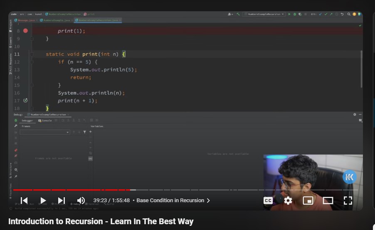Viewport: 375px width, 230px height.
Task: Push changes with Git arrow
Action: (331, 14)
